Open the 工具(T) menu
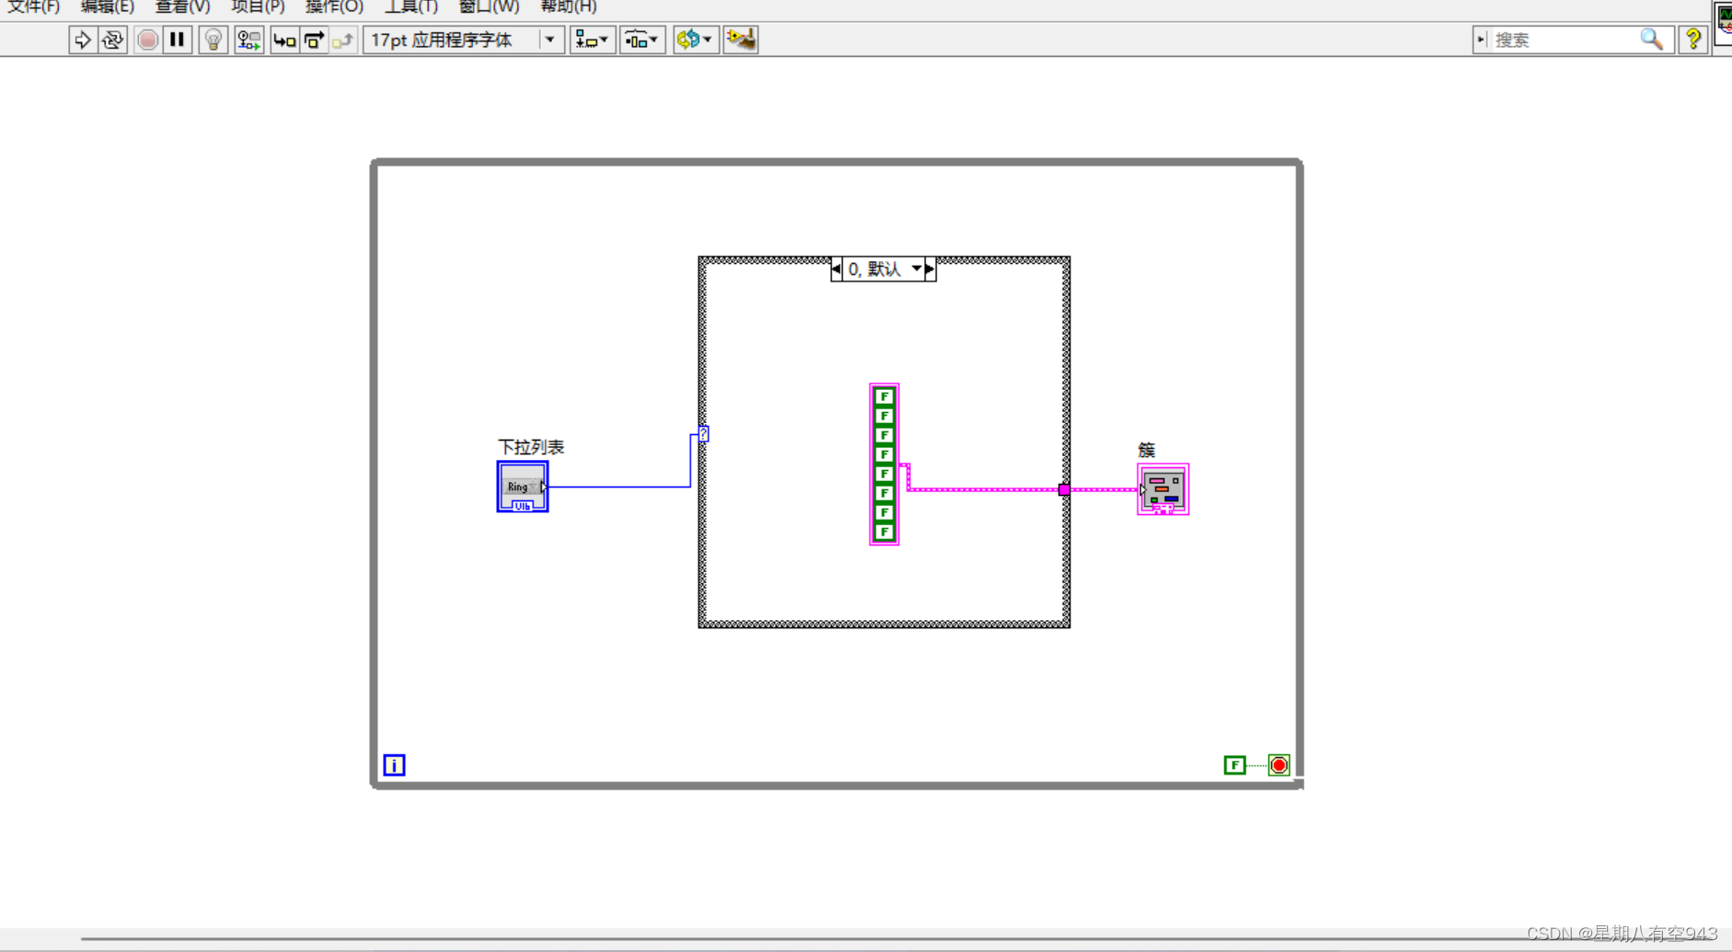 coord(410,7)
